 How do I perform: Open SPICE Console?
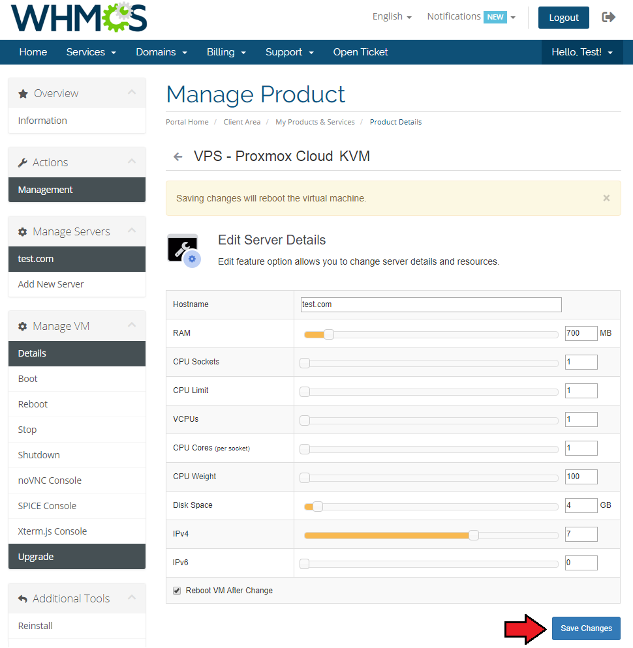(x=77, y=506)
